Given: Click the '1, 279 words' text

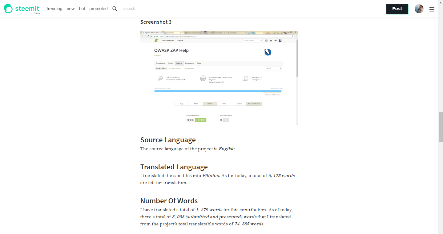Looking at the screenshot, I should tap(209, 210).
